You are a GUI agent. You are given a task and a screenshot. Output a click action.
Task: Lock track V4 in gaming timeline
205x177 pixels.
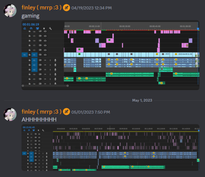(30, 41)
